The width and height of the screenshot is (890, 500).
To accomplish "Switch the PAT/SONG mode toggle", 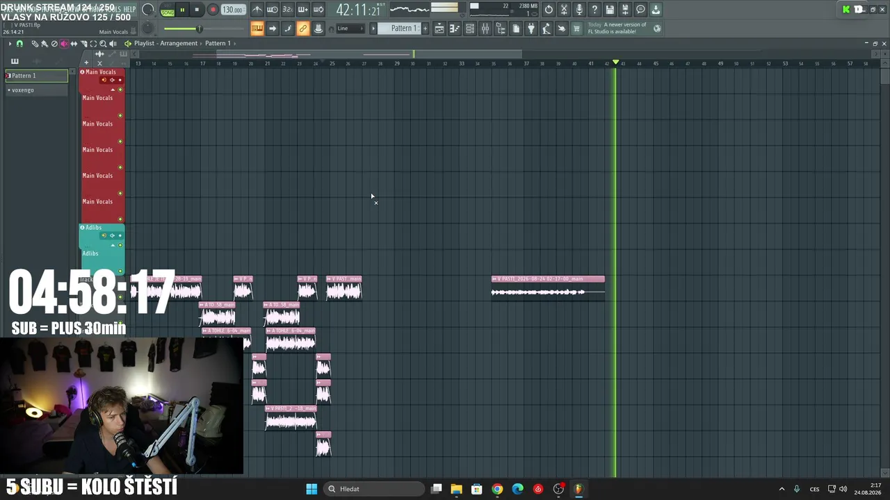I will click(168, 10).
